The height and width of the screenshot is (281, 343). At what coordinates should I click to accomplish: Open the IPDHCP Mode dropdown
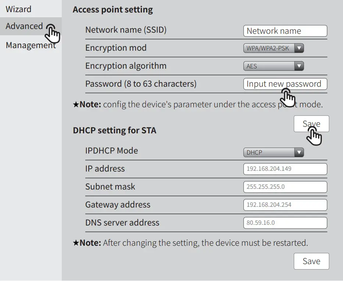click(x=274, y=152)
